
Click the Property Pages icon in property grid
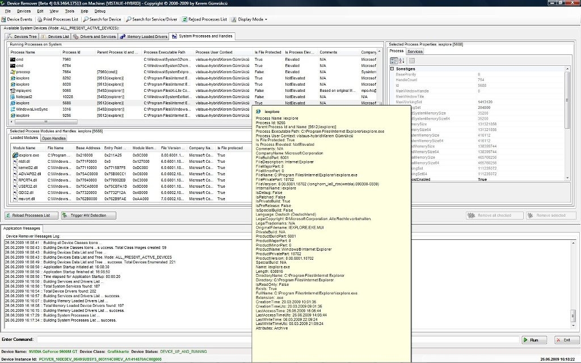click(x=412, y=61)
